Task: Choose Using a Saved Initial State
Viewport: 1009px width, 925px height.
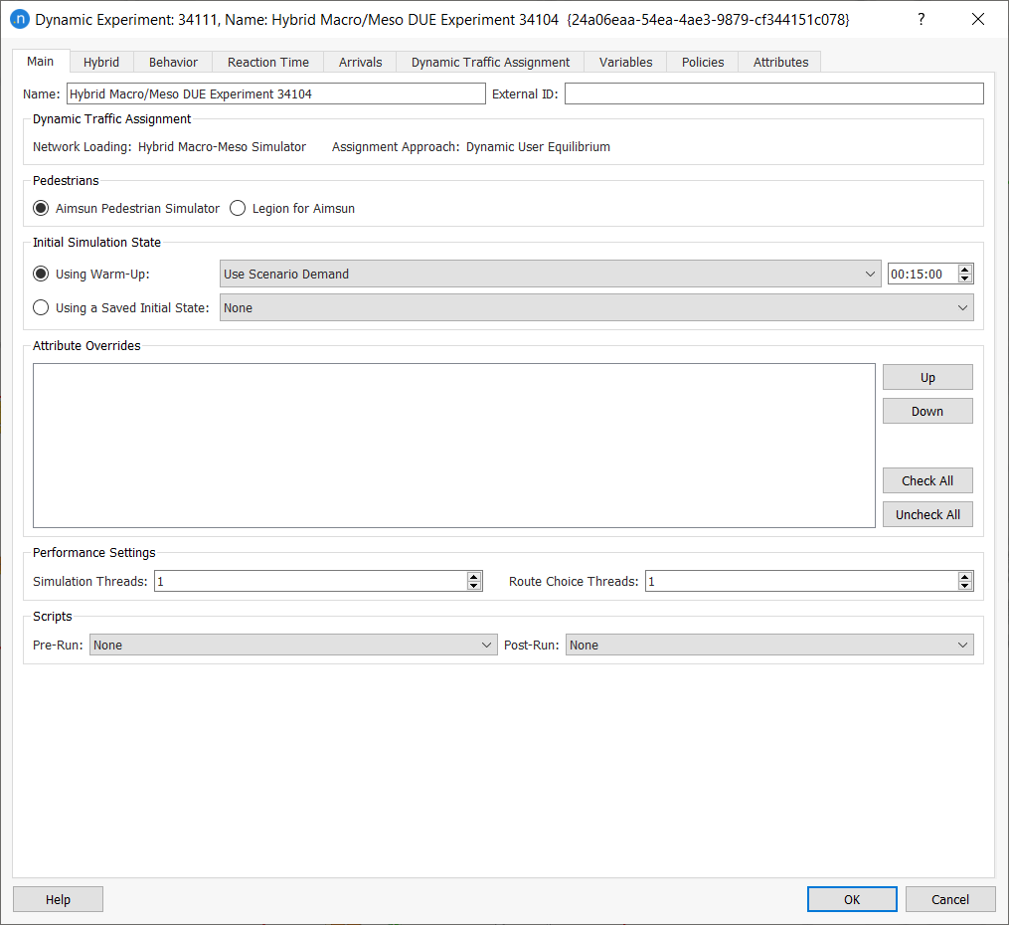Action: click(x=41, y=308)
